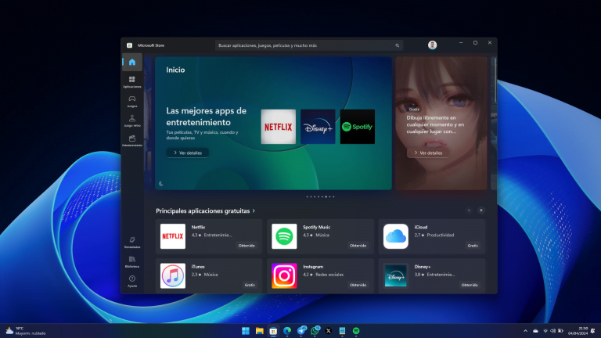Click Obtenido button for Spotify Music

[358, 246]
